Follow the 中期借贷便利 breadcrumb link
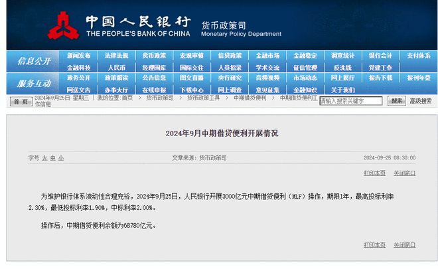 [x=250, y=98]
